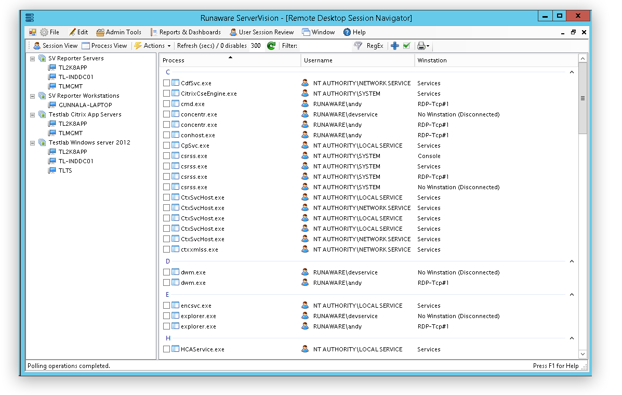Collapse the E process group
Screen dimensions: 622x395
click(x=572, y=295)
